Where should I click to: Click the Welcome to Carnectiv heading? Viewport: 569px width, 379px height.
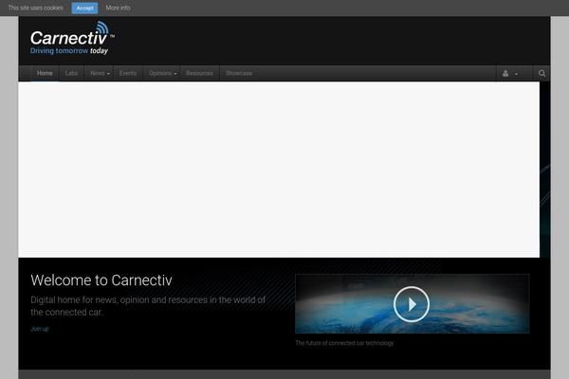pos(101,280)
